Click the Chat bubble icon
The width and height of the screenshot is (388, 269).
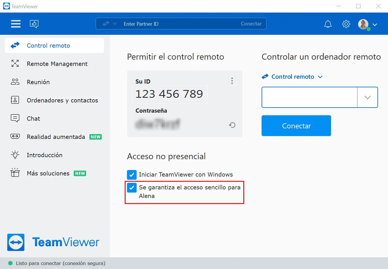click(15, 118)
